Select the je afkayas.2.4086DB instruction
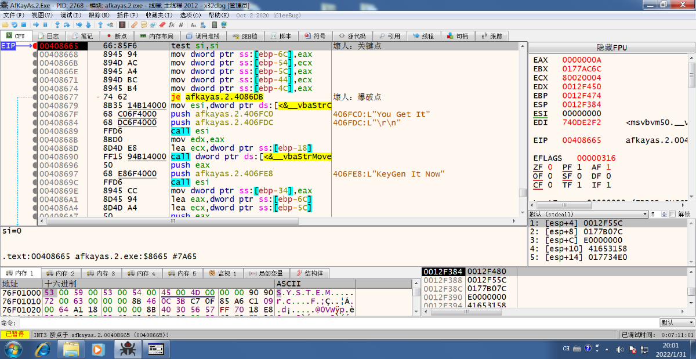The image size is (696, 359). click(x=217, y=97)
